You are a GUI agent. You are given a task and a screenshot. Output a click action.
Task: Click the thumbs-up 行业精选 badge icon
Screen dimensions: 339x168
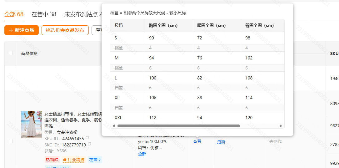click(65, 160)
